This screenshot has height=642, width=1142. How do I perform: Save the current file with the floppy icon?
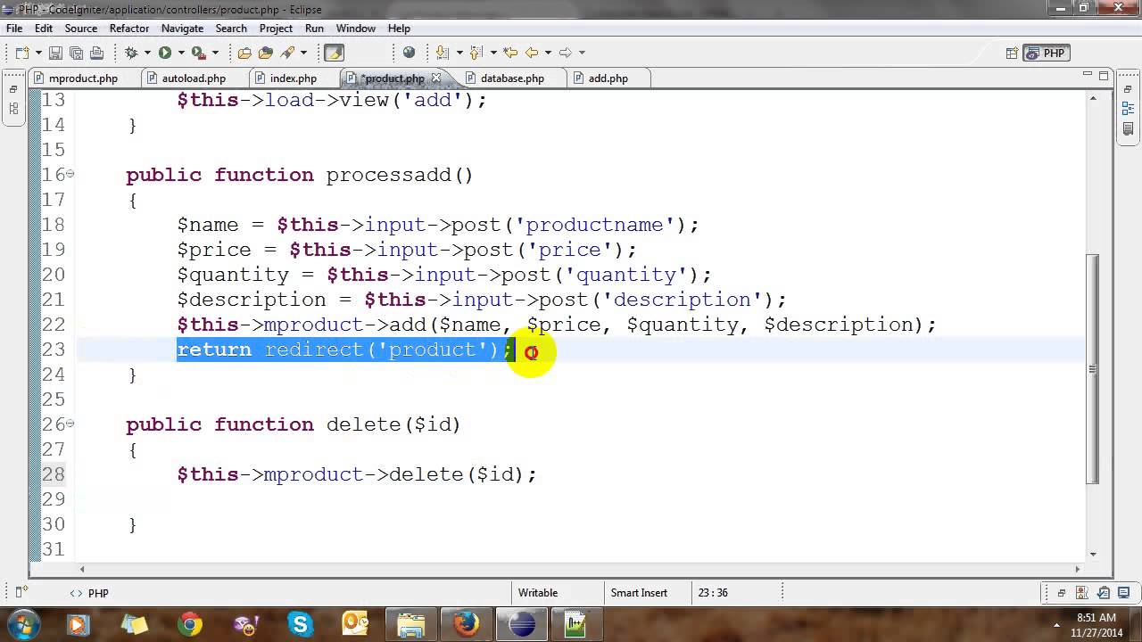tap(55, 53)
